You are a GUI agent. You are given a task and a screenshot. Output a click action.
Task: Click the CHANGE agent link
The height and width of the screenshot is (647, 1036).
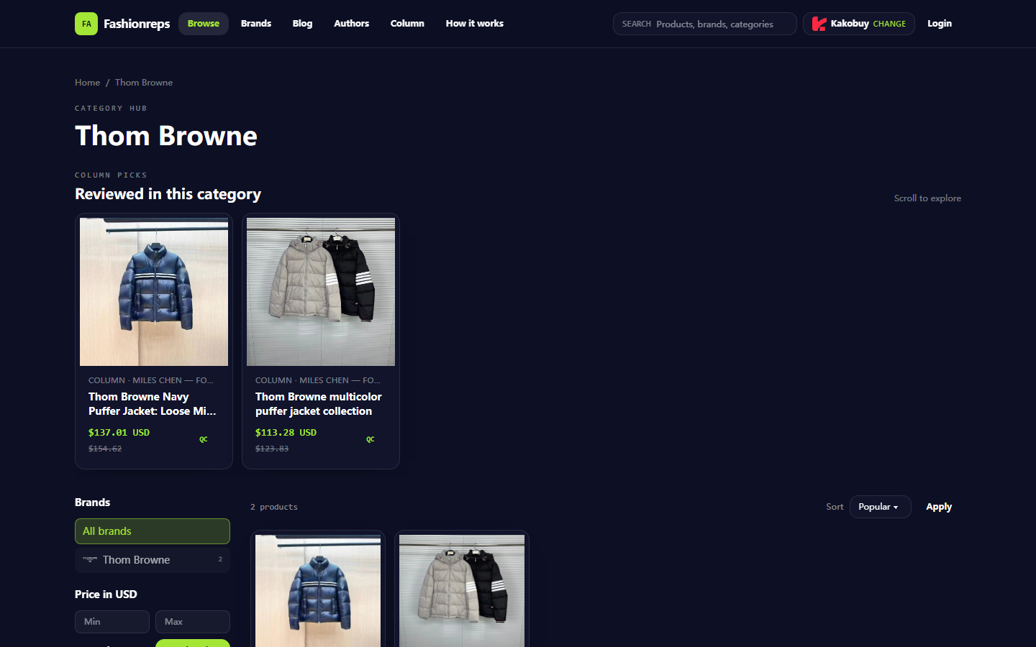(889, 24)
